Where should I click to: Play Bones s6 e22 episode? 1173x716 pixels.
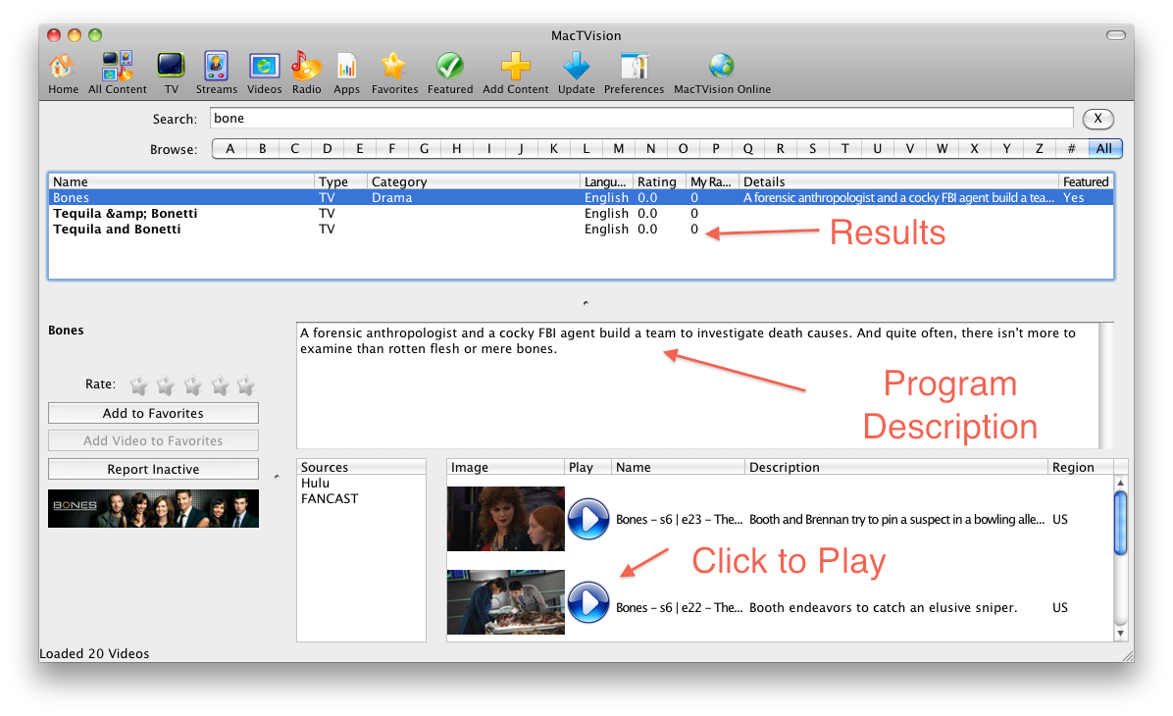tap(588, 602)
